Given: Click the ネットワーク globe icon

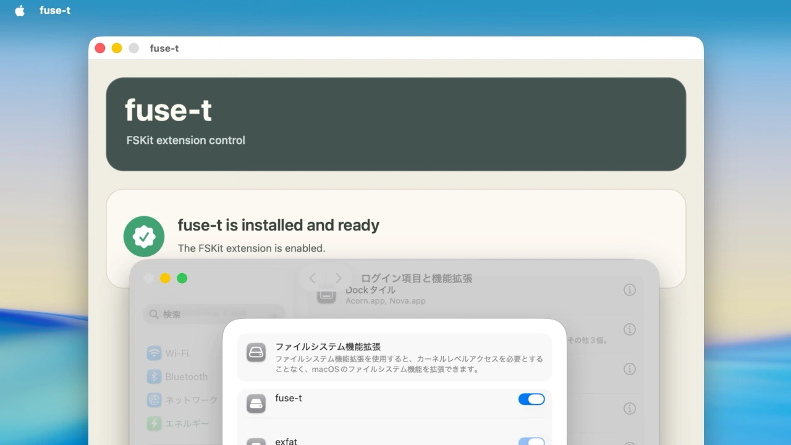Looking at the screenshot, I should point(153,400).
